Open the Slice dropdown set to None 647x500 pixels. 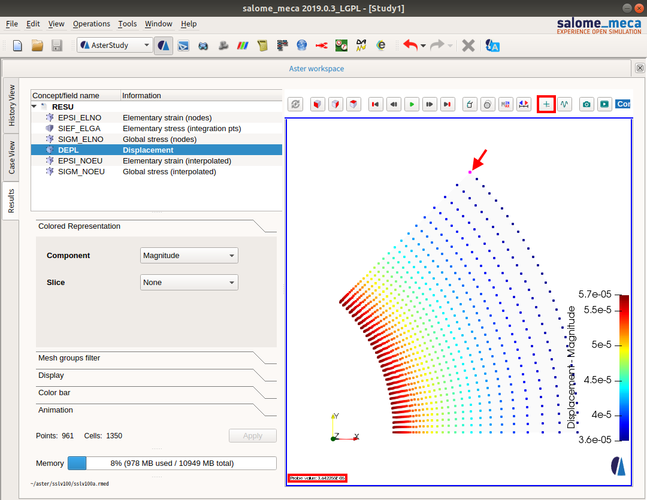pos(189,283)
